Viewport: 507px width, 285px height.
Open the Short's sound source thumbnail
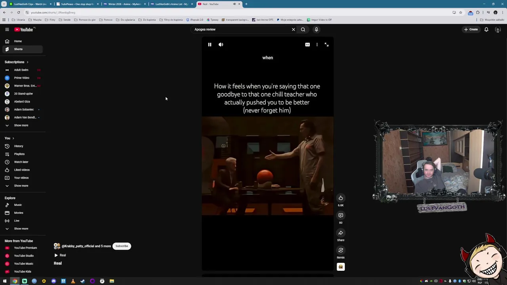pos(341,267)
